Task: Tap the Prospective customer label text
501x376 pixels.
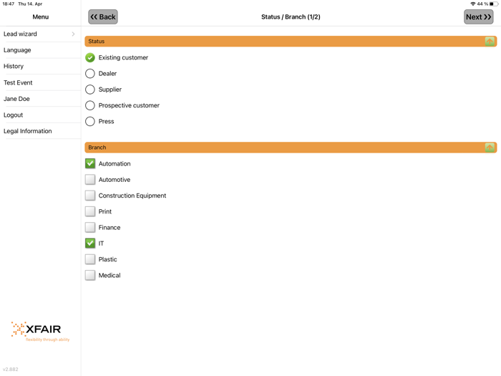Action: [x=129, y=105]
